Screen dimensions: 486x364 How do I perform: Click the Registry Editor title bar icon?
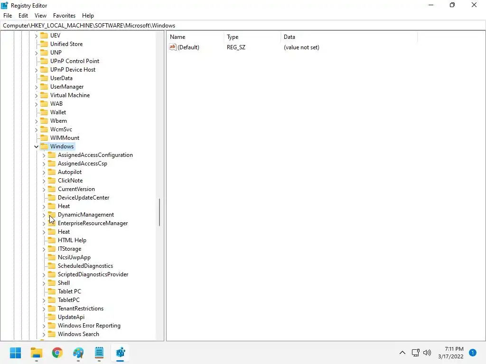pyautogui.click(x=4, y=5)
